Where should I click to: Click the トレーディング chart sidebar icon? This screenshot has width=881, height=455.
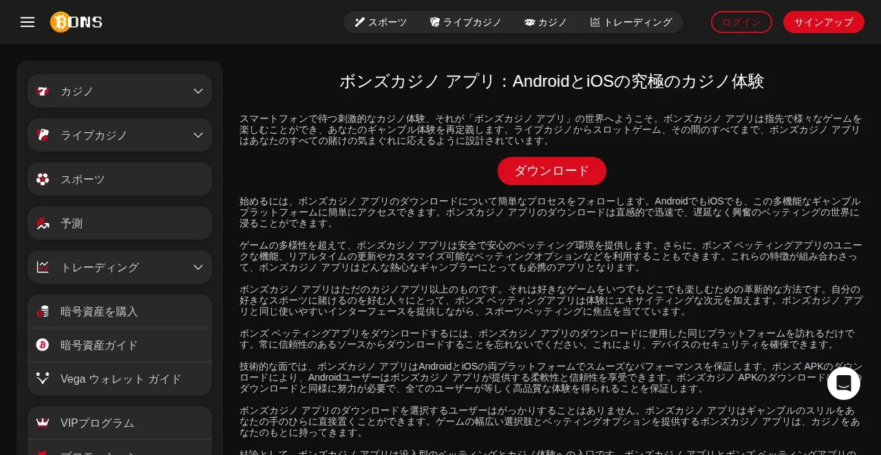[43, 267]
